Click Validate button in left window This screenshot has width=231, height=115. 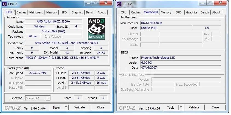click(x=79, y=107)
